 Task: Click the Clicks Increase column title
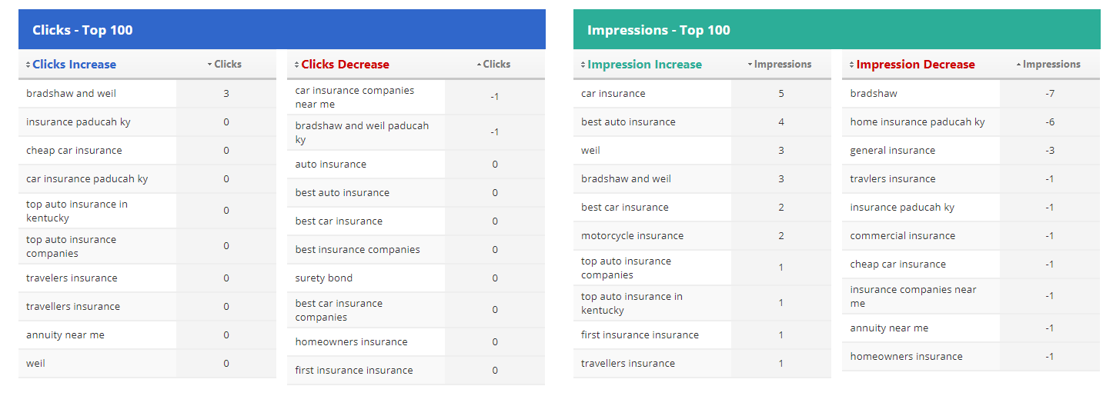click(x=74, y=65)
